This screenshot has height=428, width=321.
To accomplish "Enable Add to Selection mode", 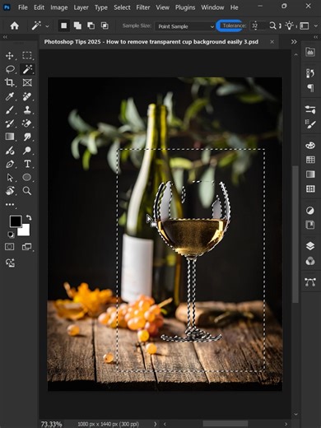I will 77,26.
